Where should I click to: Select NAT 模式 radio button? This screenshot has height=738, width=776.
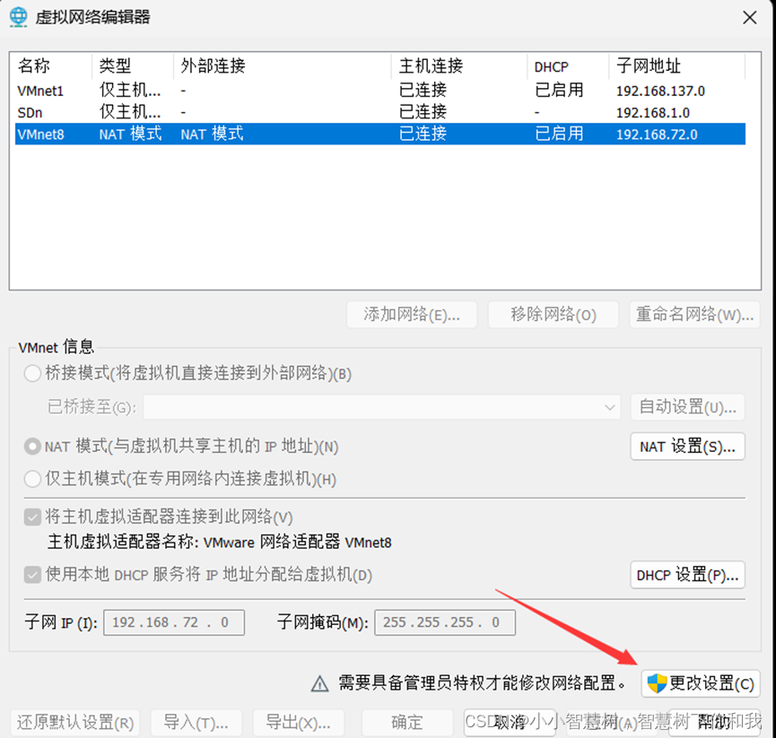[x=32, y=447]
